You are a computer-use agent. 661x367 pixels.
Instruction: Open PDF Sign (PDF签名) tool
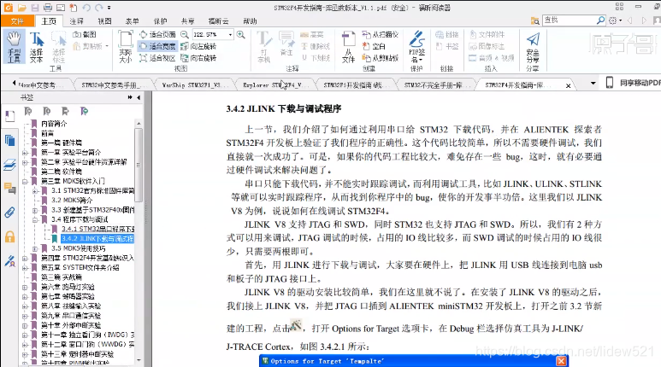[417, 46]
